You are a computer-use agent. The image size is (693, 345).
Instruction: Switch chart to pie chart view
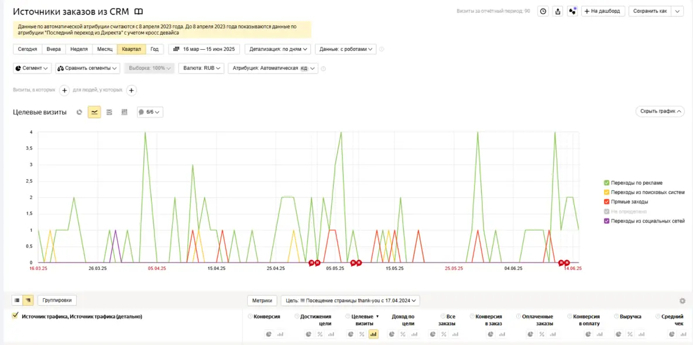pos(80,112)
